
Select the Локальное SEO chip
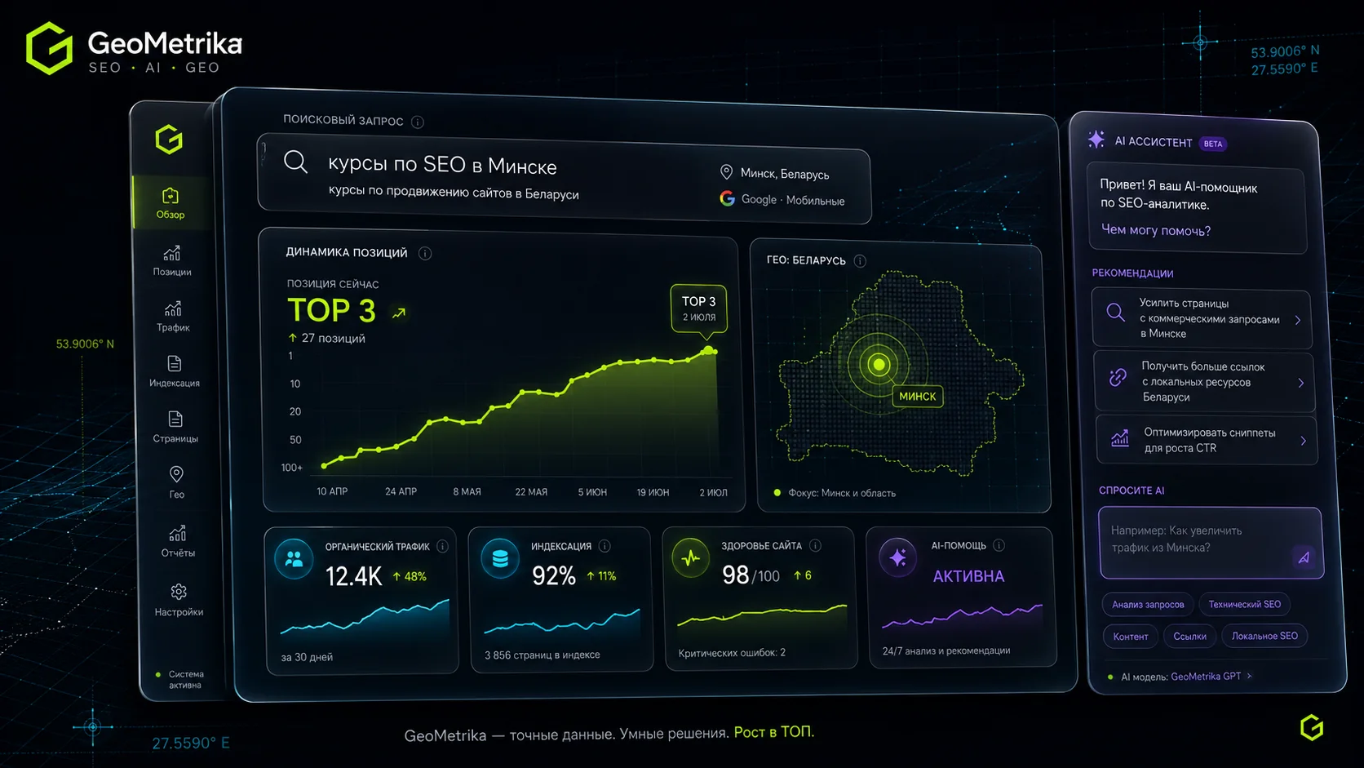(x=1264, y=636)
